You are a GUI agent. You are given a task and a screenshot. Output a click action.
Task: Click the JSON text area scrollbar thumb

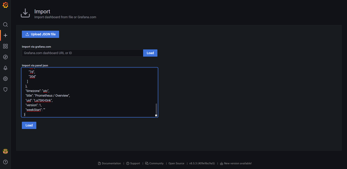(156, 109)
